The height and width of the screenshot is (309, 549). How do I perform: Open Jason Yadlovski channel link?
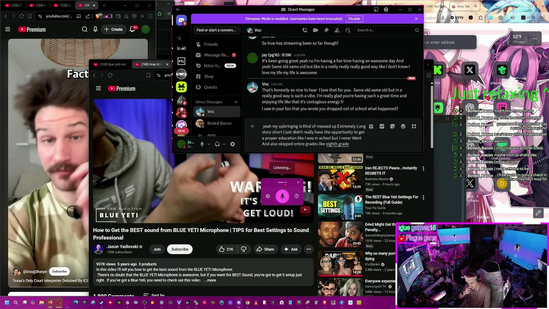(123, 247)
